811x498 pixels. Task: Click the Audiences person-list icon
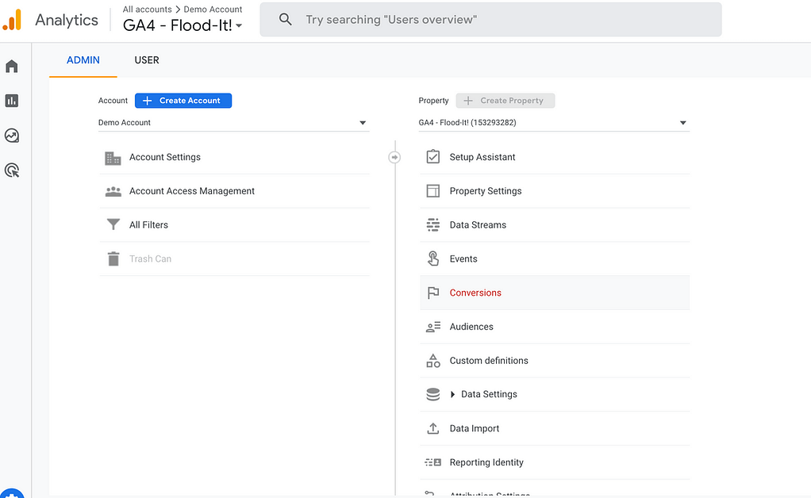tap(433, 327)
